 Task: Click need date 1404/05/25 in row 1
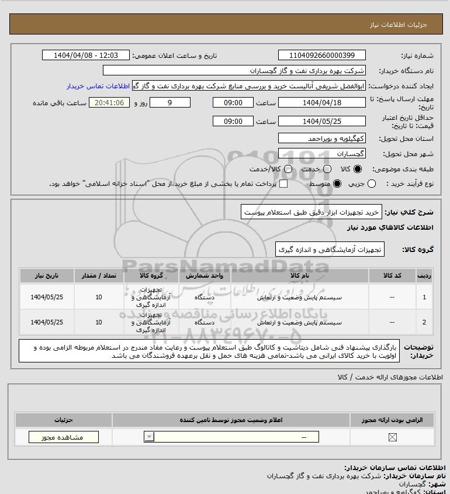(47, 297)
